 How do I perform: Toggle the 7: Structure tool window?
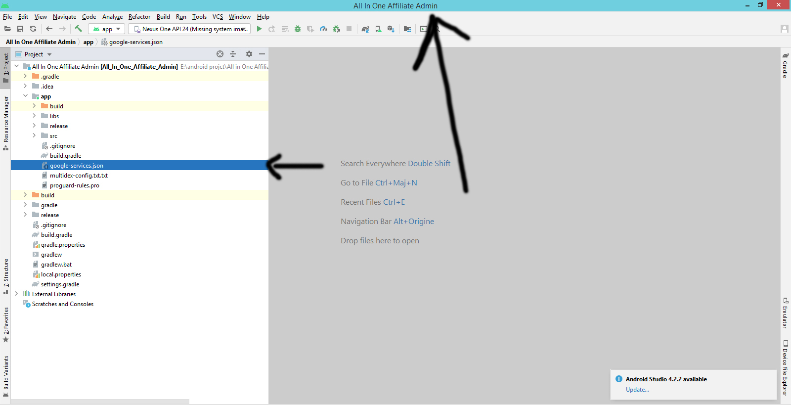pos(5,276)
